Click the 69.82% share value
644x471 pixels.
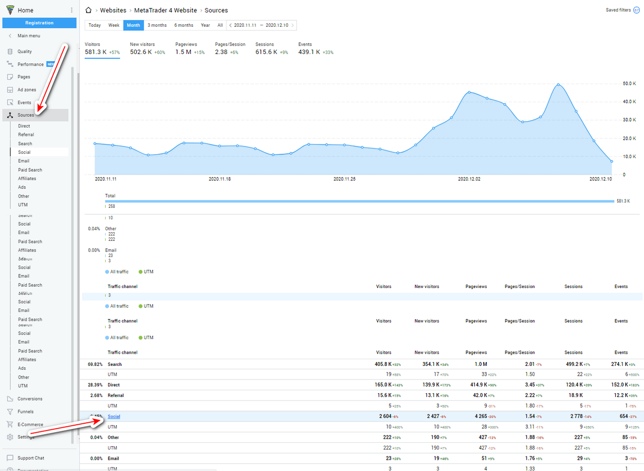(95, 364)
